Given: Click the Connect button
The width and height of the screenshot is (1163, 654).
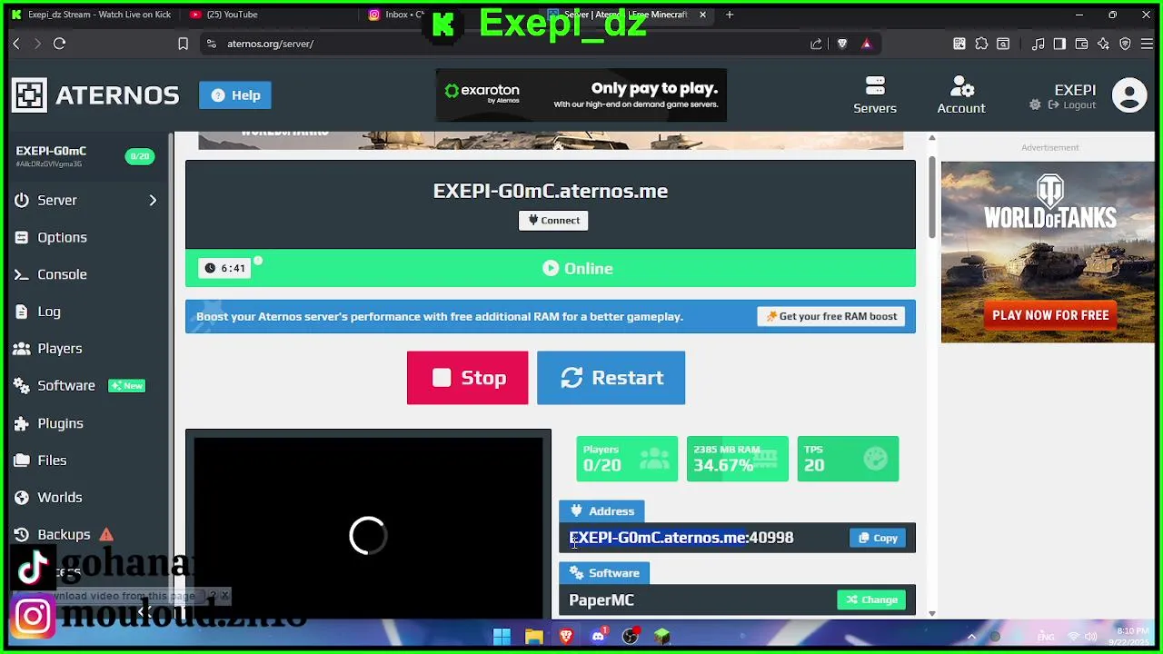Looking at the screenshot, I should pos(553,221).
